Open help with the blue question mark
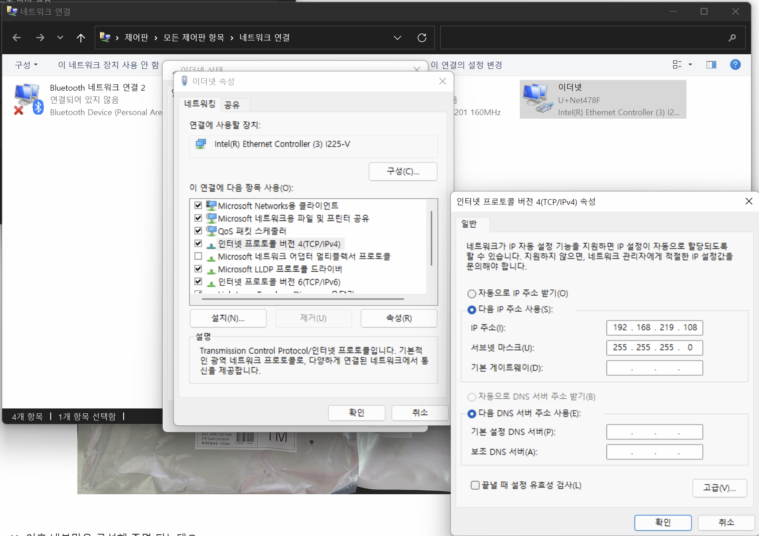This screenshot has height=536, width=759. point(735,65)
